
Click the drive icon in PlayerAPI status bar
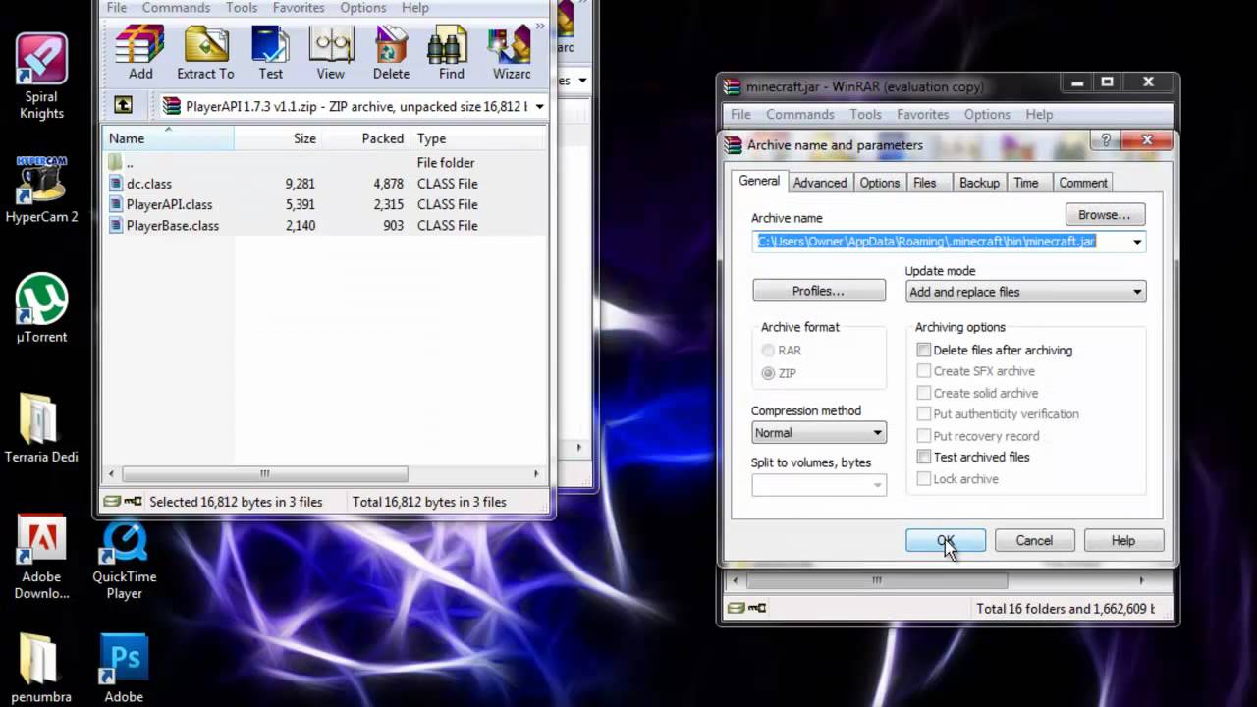(x=113, y=502)
